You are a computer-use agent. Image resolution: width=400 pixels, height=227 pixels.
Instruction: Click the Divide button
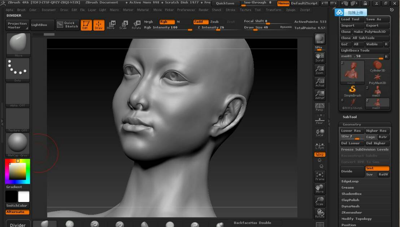(352, 171)
